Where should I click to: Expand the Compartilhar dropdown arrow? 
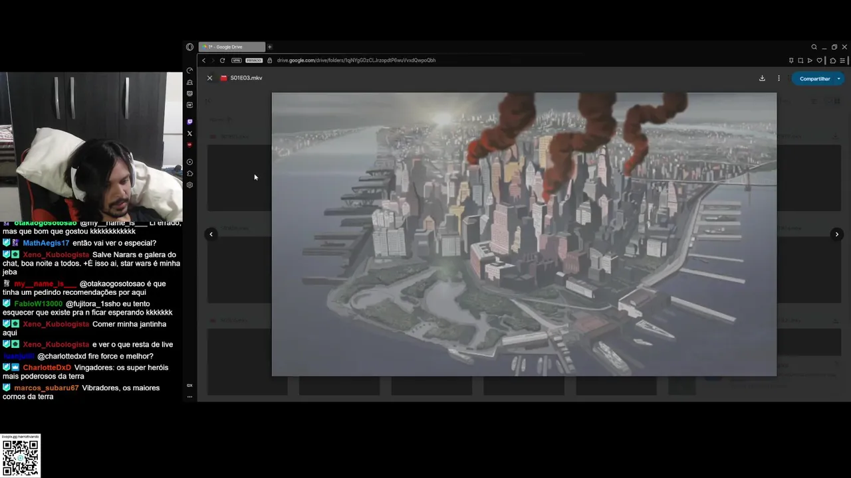839,78
